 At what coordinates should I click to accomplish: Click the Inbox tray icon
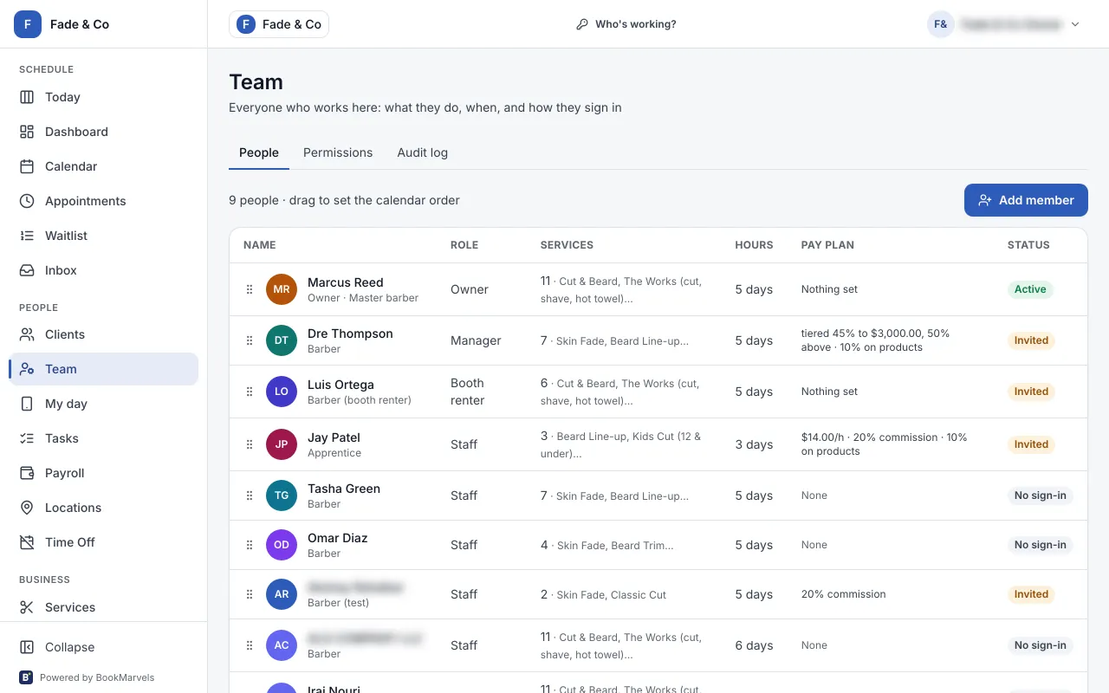[x=27, y=270]
